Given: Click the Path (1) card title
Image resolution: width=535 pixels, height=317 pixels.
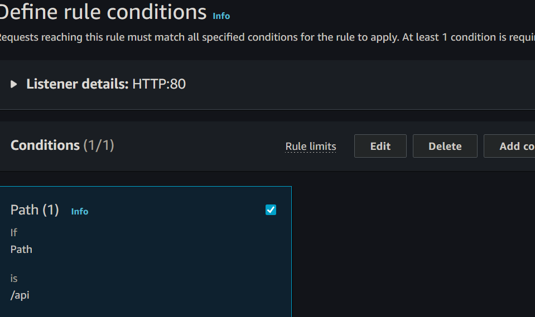Looking at the screenshot, I should (x=35, y=210).
